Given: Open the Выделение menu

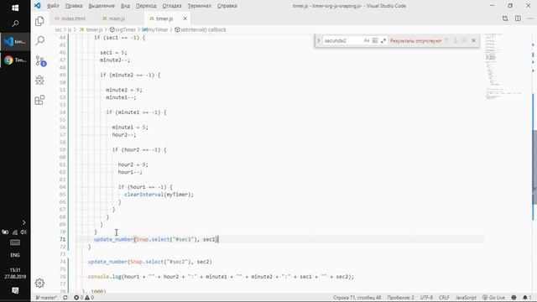Looking at the screenshot, I should 102,6.
